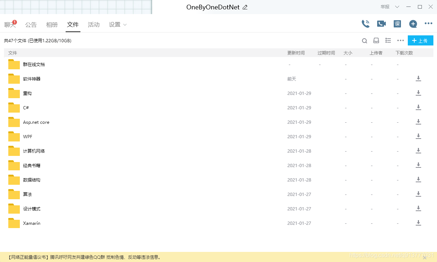Download the 软件神器 folder
The image size is (437, 262).
click(418, 79)
